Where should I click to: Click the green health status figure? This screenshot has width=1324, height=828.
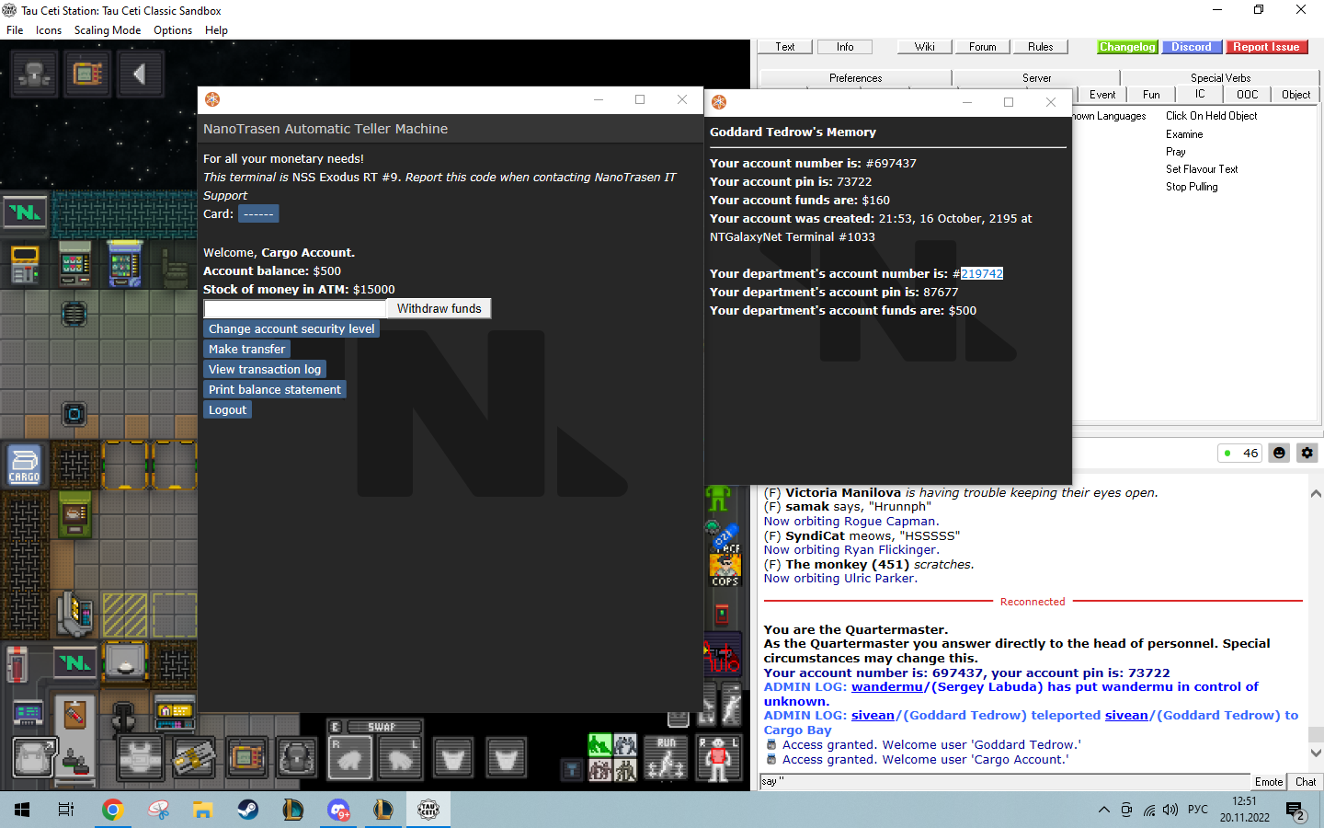click(718, 499)
